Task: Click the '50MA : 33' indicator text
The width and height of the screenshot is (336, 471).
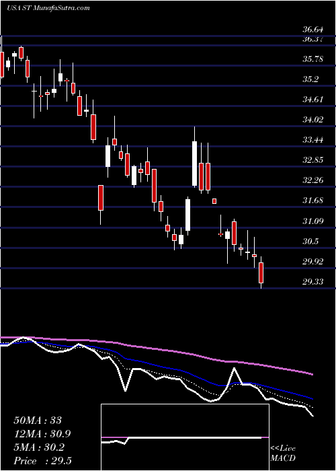Action: tap(38, 421)
